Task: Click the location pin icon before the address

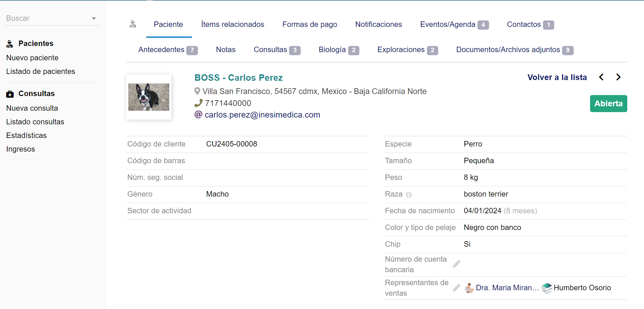Action: point(197,91)
